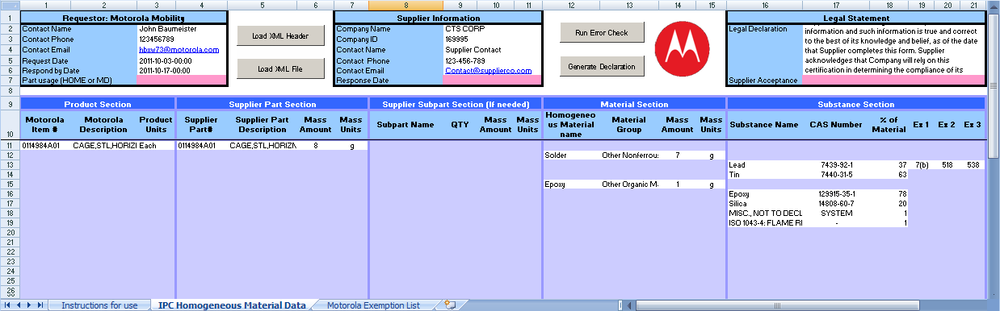The image size is (1000, 311).
Task: Jump to last sheet with navigation arrow
Action: tap(40, 305)
